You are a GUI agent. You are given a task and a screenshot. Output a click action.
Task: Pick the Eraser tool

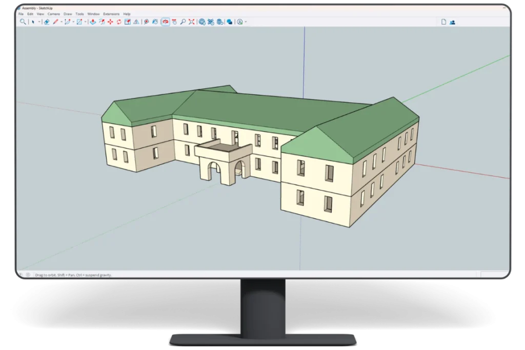pos(47,22)
